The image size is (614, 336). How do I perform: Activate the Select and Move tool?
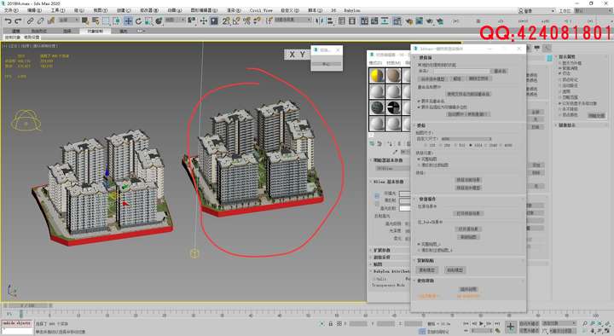point(128,20)
